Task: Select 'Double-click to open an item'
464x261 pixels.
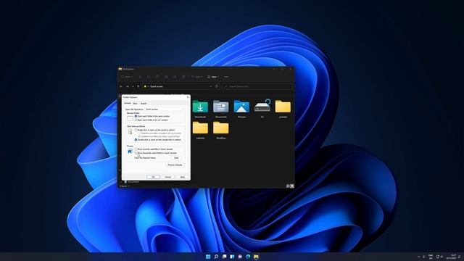Action: point(158,140)
